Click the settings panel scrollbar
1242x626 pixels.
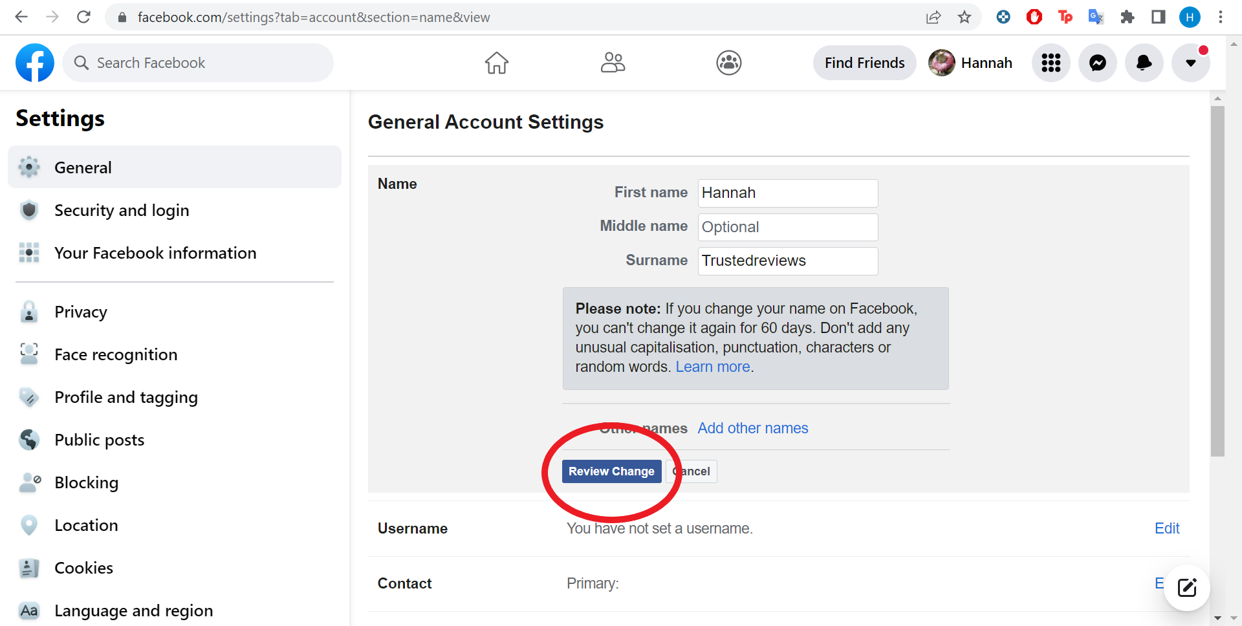point(1217,281)
